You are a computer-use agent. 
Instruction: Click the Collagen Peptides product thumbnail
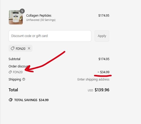(16, 17)
